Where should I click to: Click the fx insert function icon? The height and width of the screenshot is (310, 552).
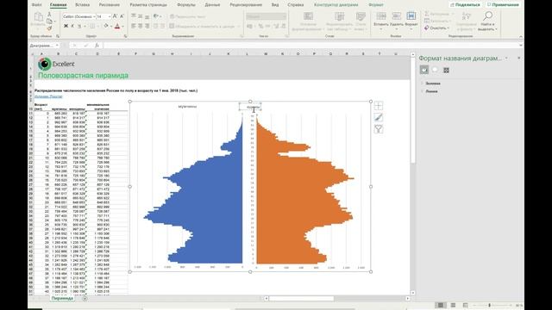[x=97, y=46]
